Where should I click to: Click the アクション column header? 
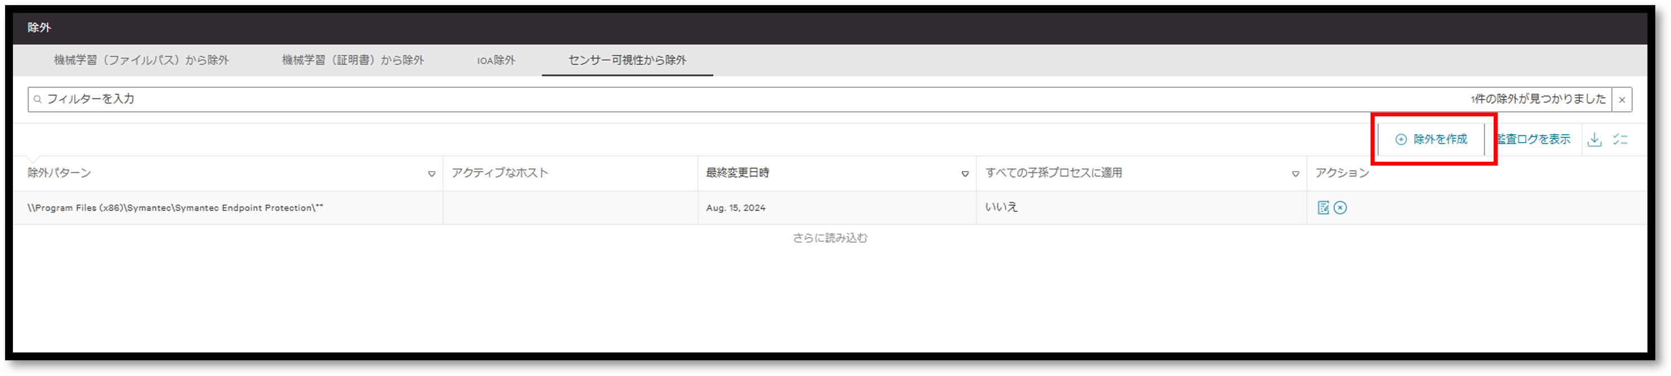(1342, 172)
